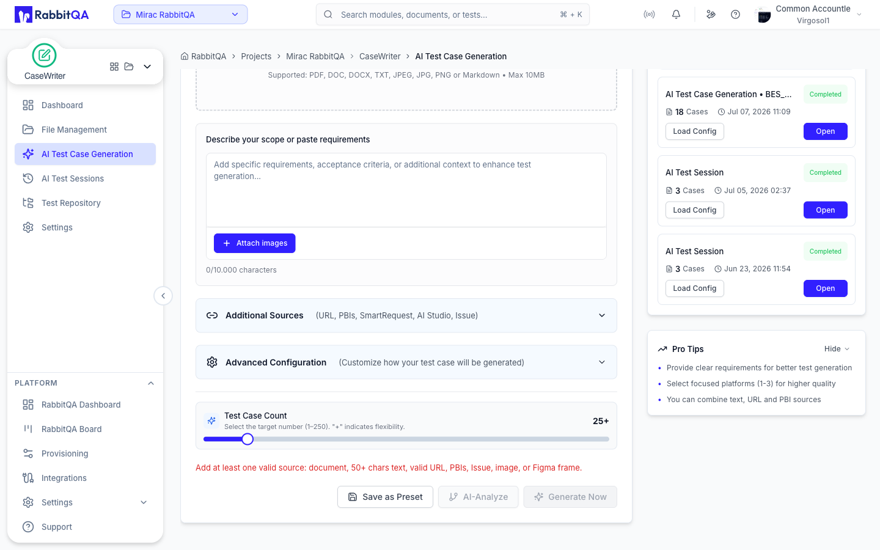Expand the Advanced Configuration section

tap(406, 362)
